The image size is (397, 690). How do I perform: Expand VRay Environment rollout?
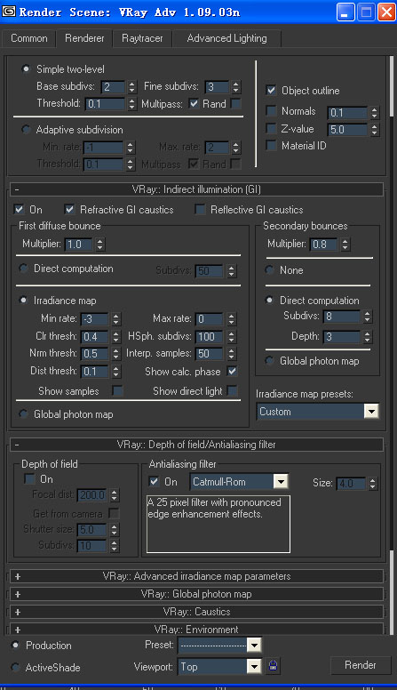pyautogui.click(x=196, y=629)
